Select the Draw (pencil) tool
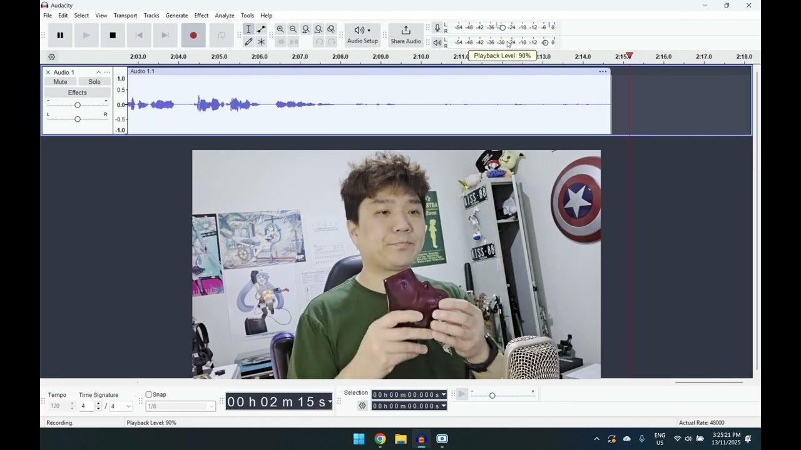801x450 pixels. pyautogui.click(x=248, y=42)
